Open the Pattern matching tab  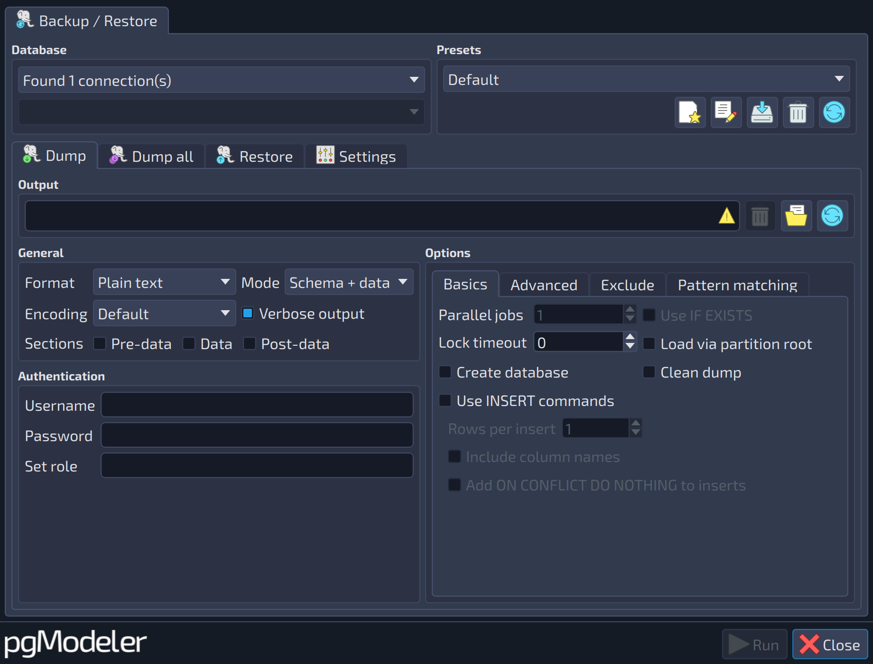pyautogui.click(x=737, y=285)
